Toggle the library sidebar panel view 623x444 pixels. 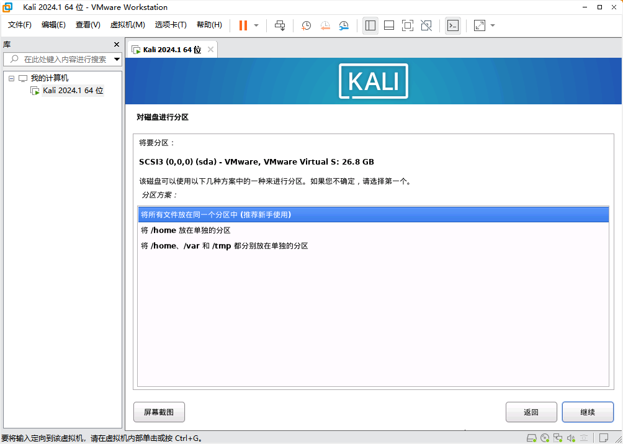click(370, 25)
